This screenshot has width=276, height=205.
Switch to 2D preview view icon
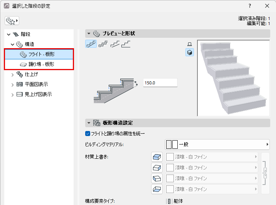pos(190,44)
